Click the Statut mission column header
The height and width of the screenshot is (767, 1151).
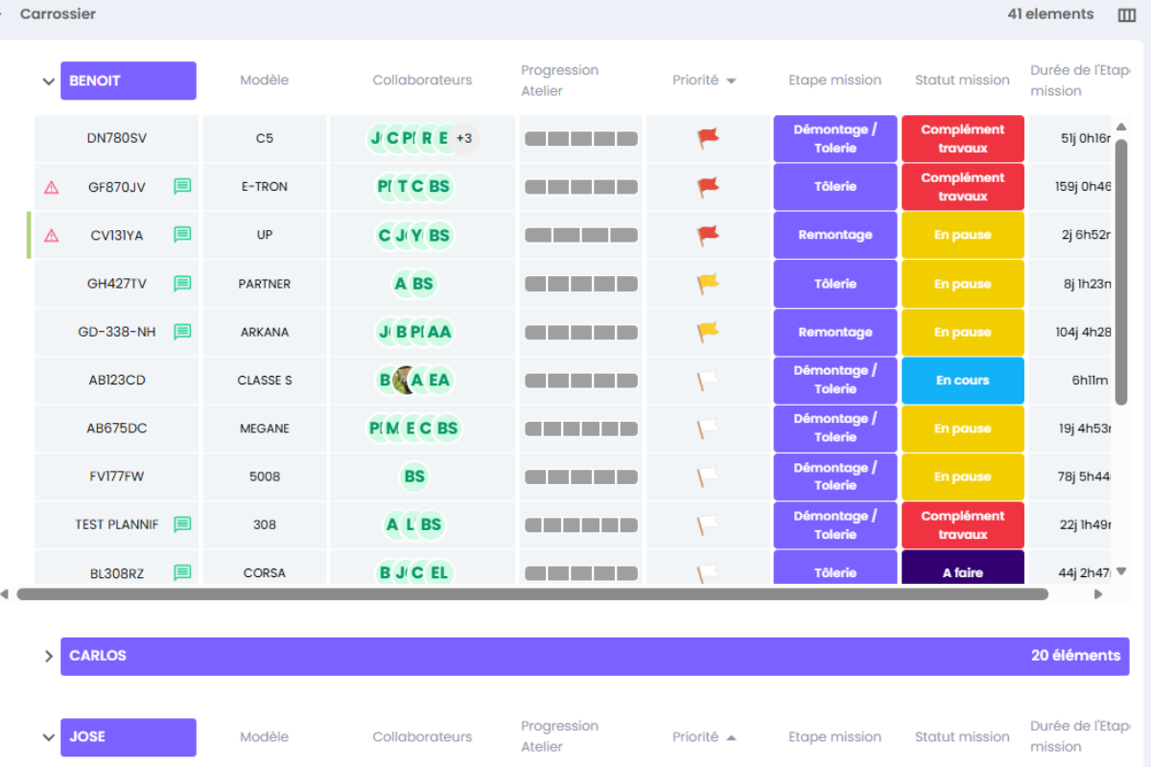962,81
